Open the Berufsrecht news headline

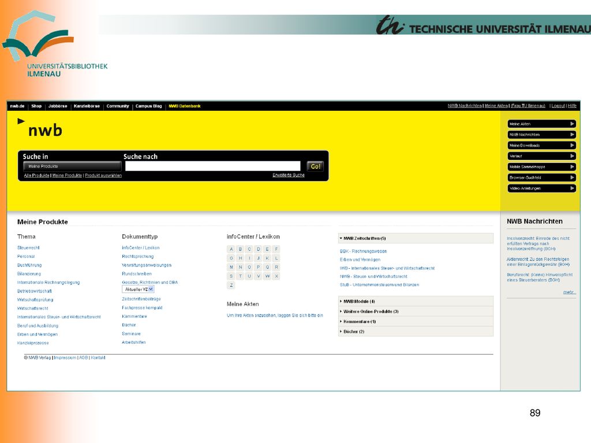click(540, 277)
